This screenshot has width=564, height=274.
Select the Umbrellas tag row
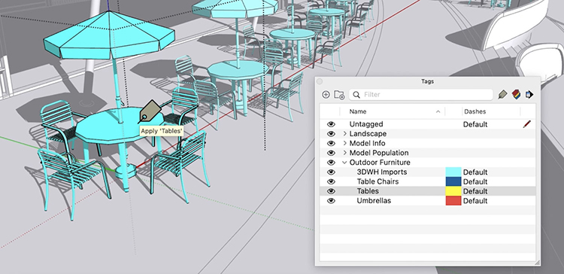428,200
